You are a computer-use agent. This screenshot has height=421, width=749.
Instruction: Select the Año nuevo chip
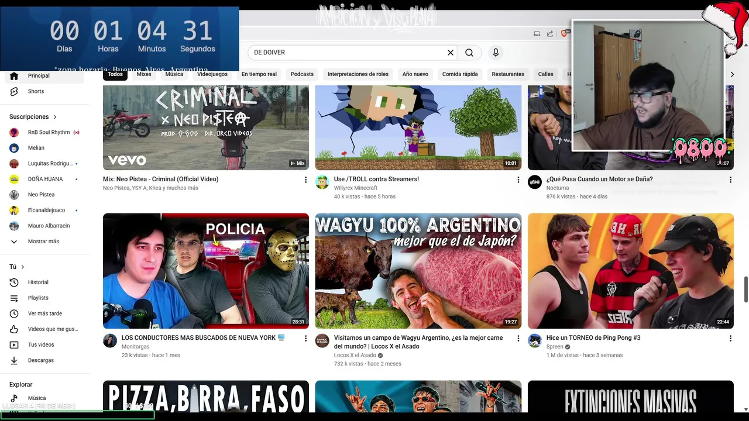[415, 74]
